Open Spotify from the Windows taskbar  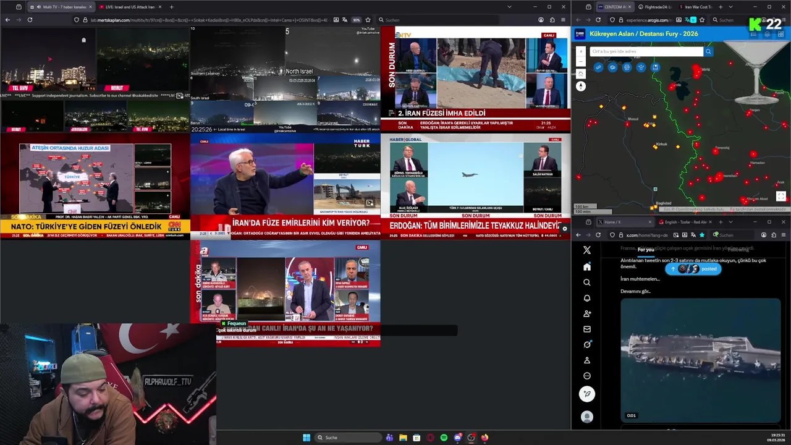(x=444, y=438)
